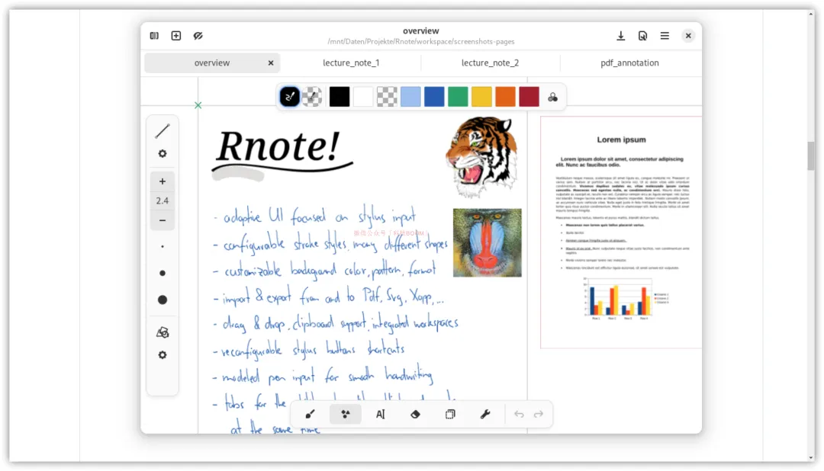Screen dimensions: 824x471
Task: Open the custom color picker icon
Action: (x=553, y=97)
